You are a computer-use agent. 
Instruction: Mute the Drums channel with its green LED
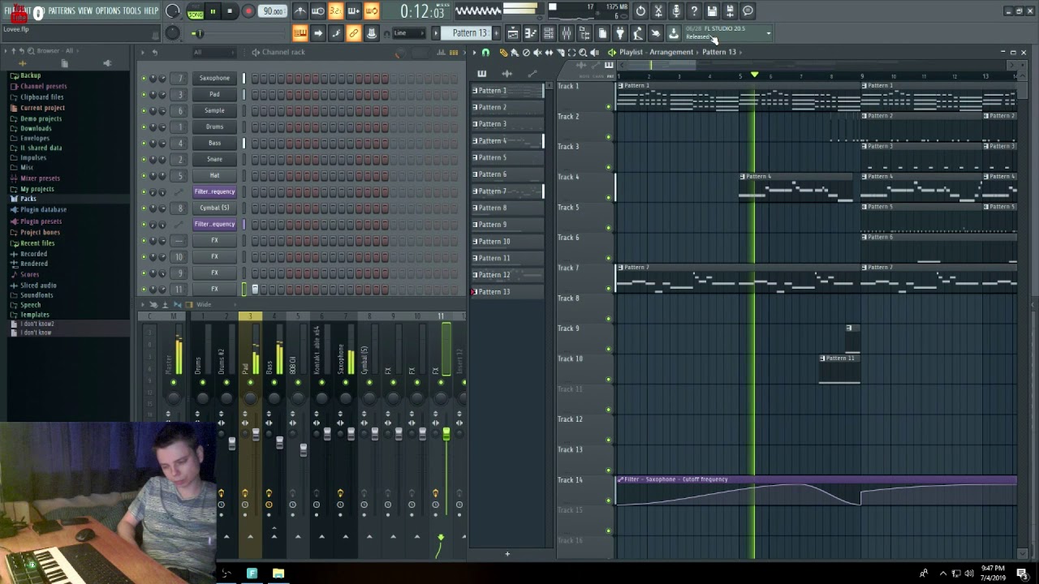click(144, 127)
